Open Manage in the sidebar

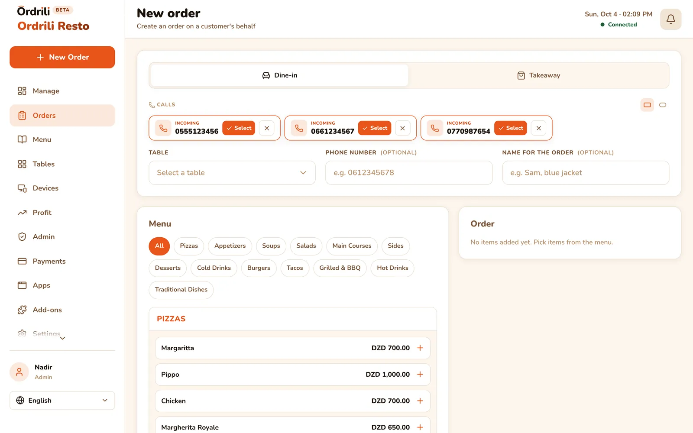click(62, 91)
